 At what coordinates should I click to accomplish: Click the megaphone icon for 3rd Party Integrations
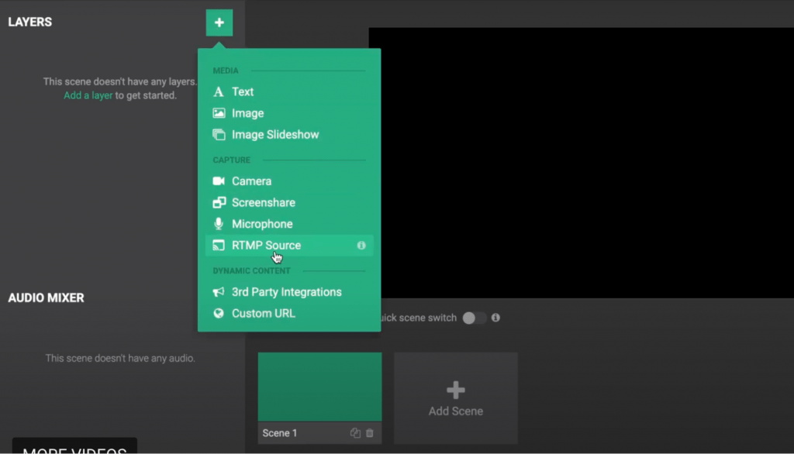click(x=220, y=291)
